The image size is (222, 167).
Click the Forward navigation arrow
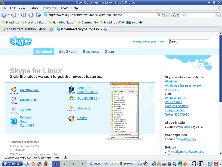tap(14, 15)
